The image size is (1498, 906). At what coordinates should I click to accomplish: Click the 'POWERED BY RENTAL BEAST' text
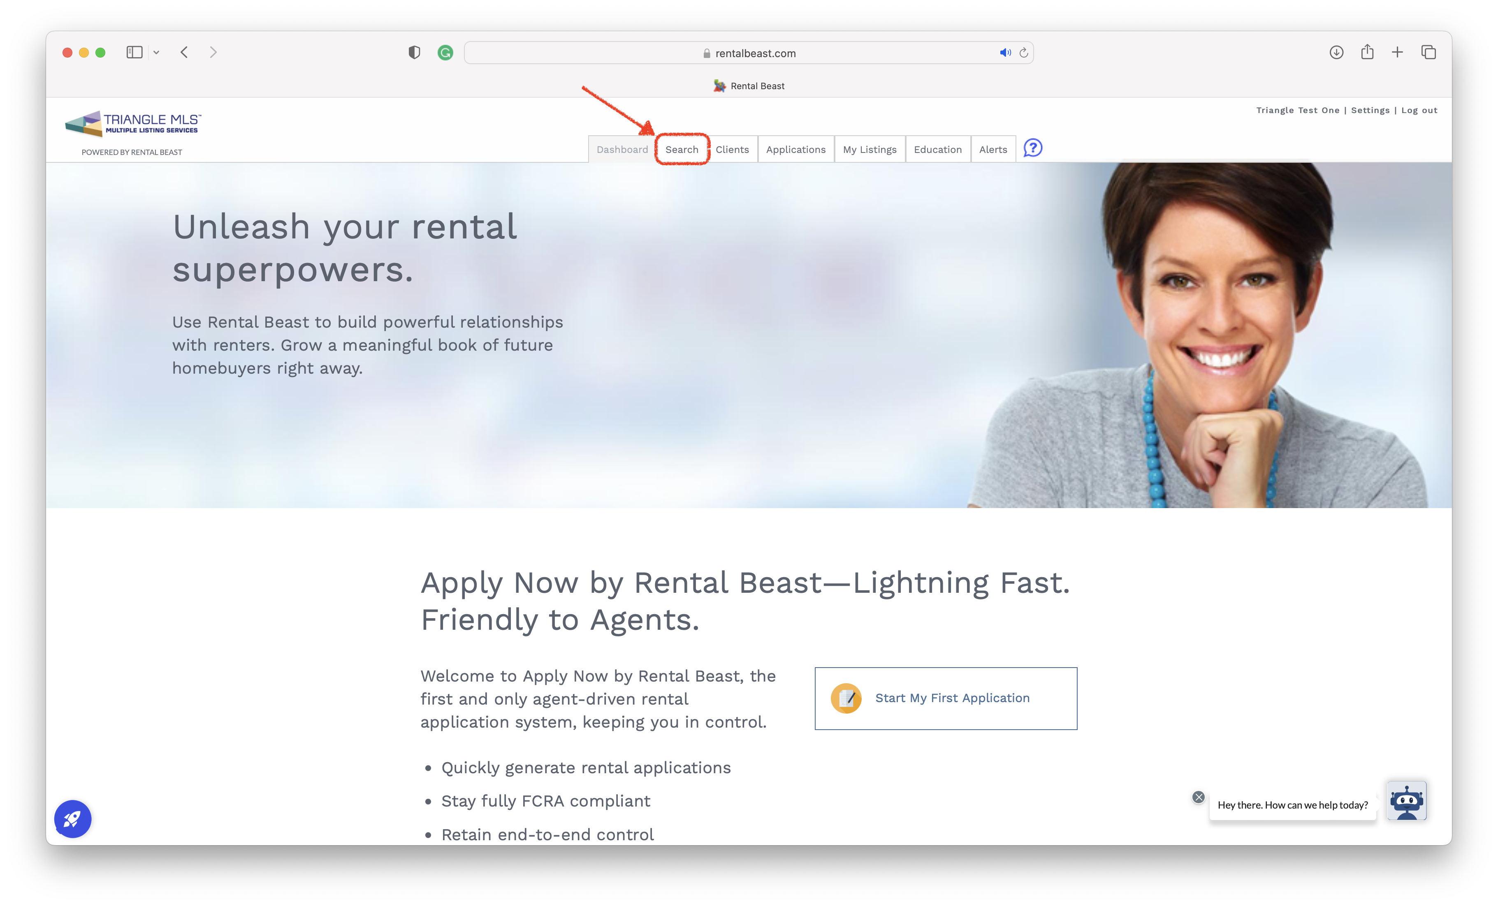click(132, 153)
